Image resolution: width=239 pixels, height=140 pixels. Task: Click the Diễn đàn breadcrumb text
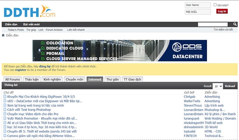click(x=12, y=35)
